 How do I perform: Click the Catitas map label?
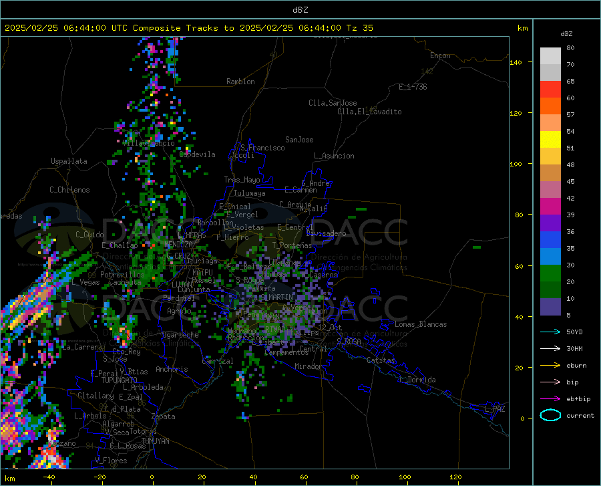point(381,360)
